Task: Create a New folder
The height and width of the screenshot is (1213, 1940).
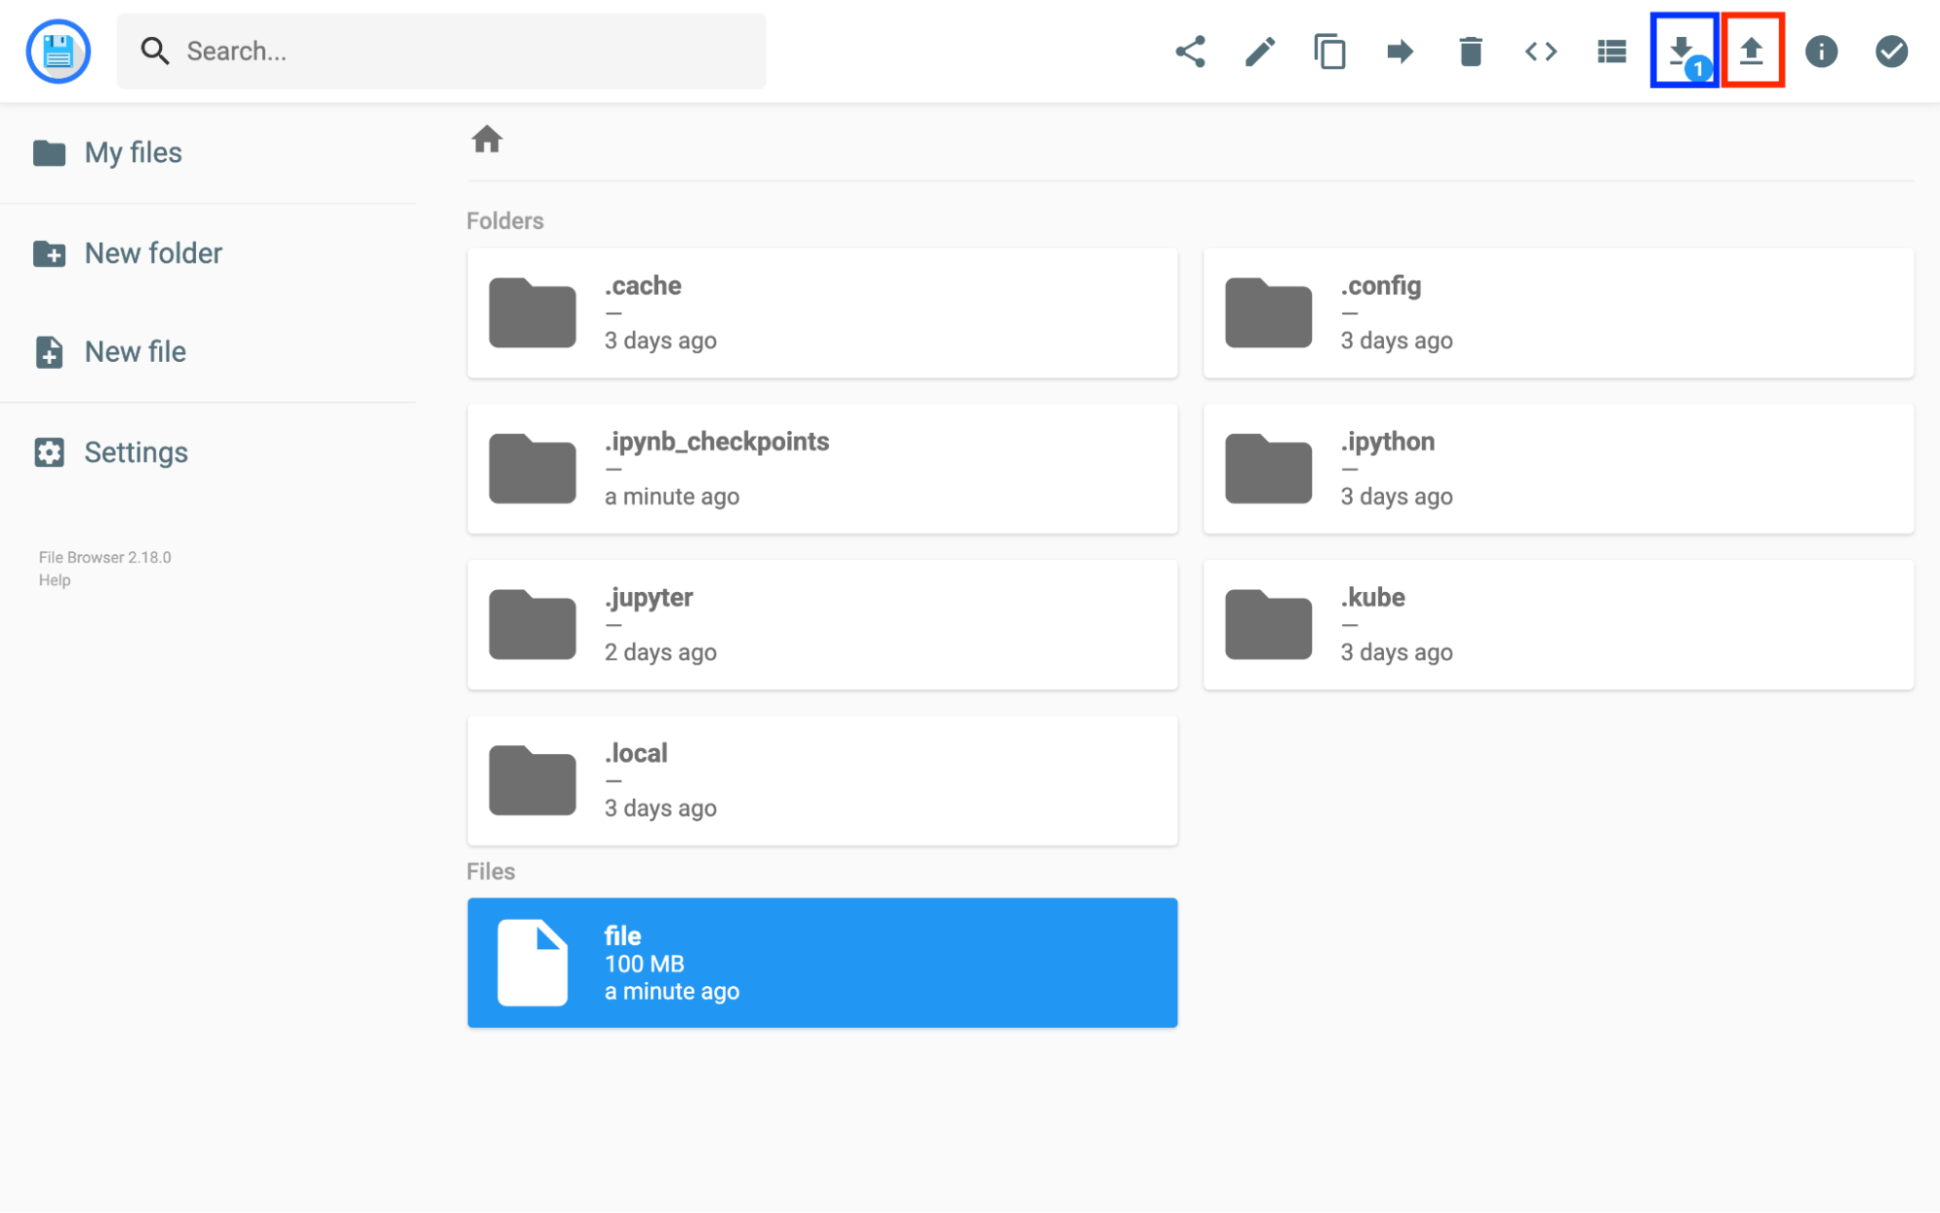Action: tap(127, 253)
